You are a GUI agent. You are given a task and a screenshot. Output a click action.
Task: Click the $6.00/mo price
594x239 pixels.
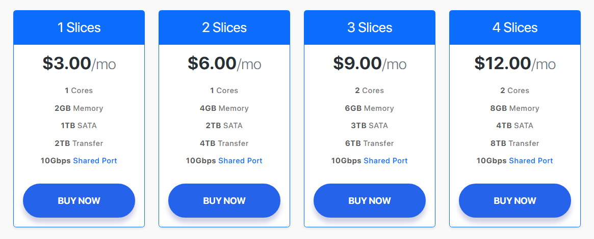pos(224,64)
